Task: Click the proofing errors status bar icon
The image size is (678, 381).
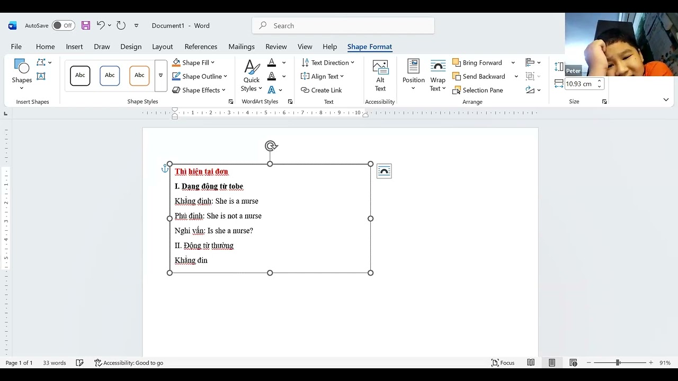Action: pos(79,362)
